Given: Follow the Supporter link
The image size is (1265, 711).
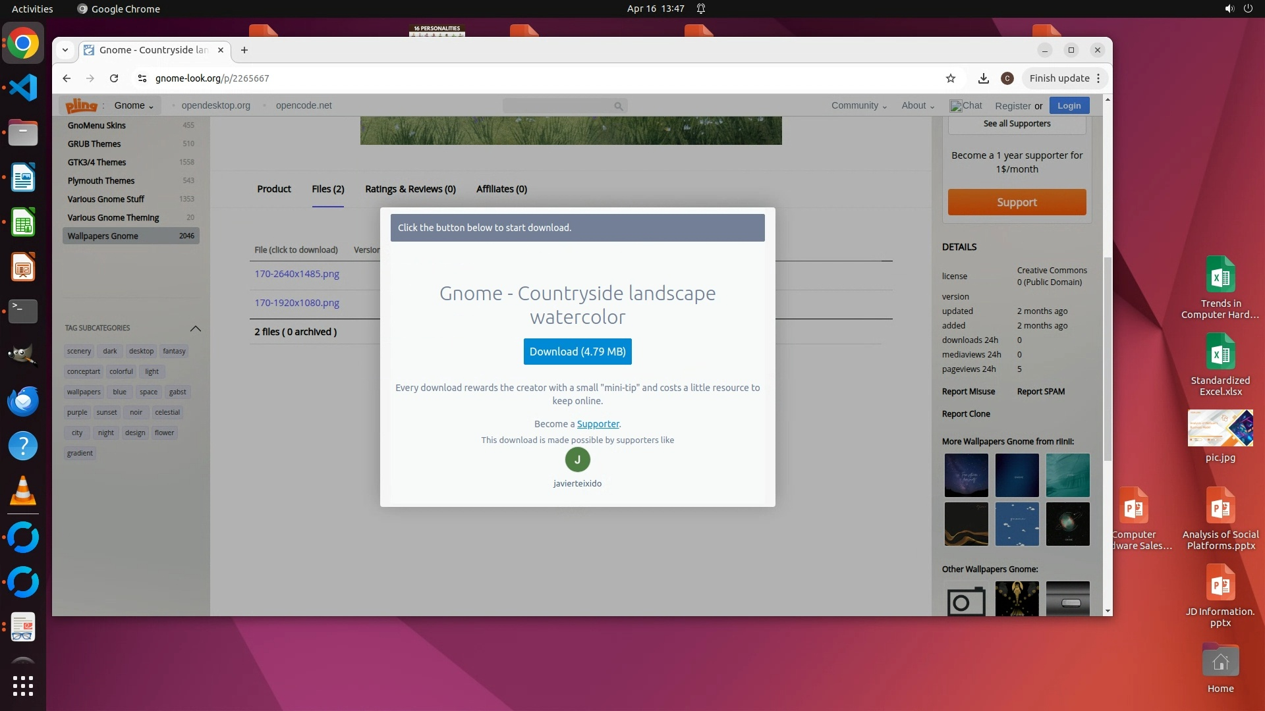Looking at the screenshot, I should click(598, 424).
